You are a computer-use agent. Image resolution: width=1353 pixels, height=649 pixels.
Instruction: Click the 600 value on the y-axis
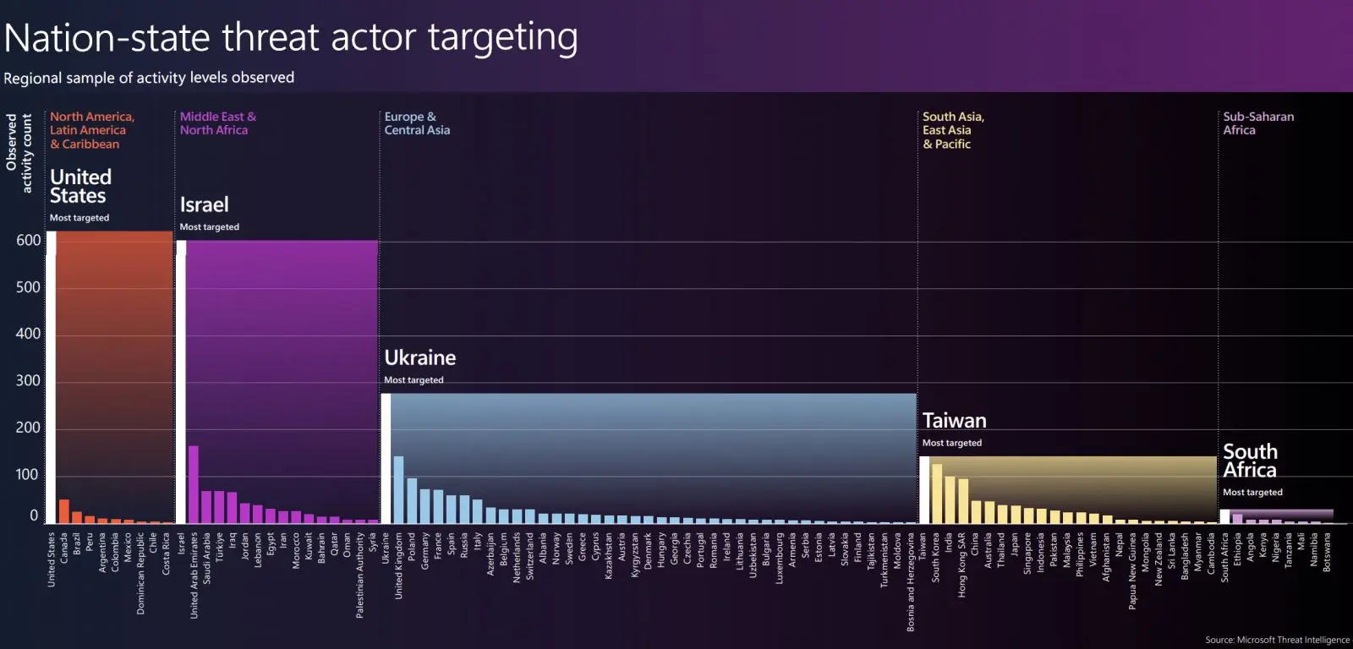pyautogui.click(x=29, y=241)
